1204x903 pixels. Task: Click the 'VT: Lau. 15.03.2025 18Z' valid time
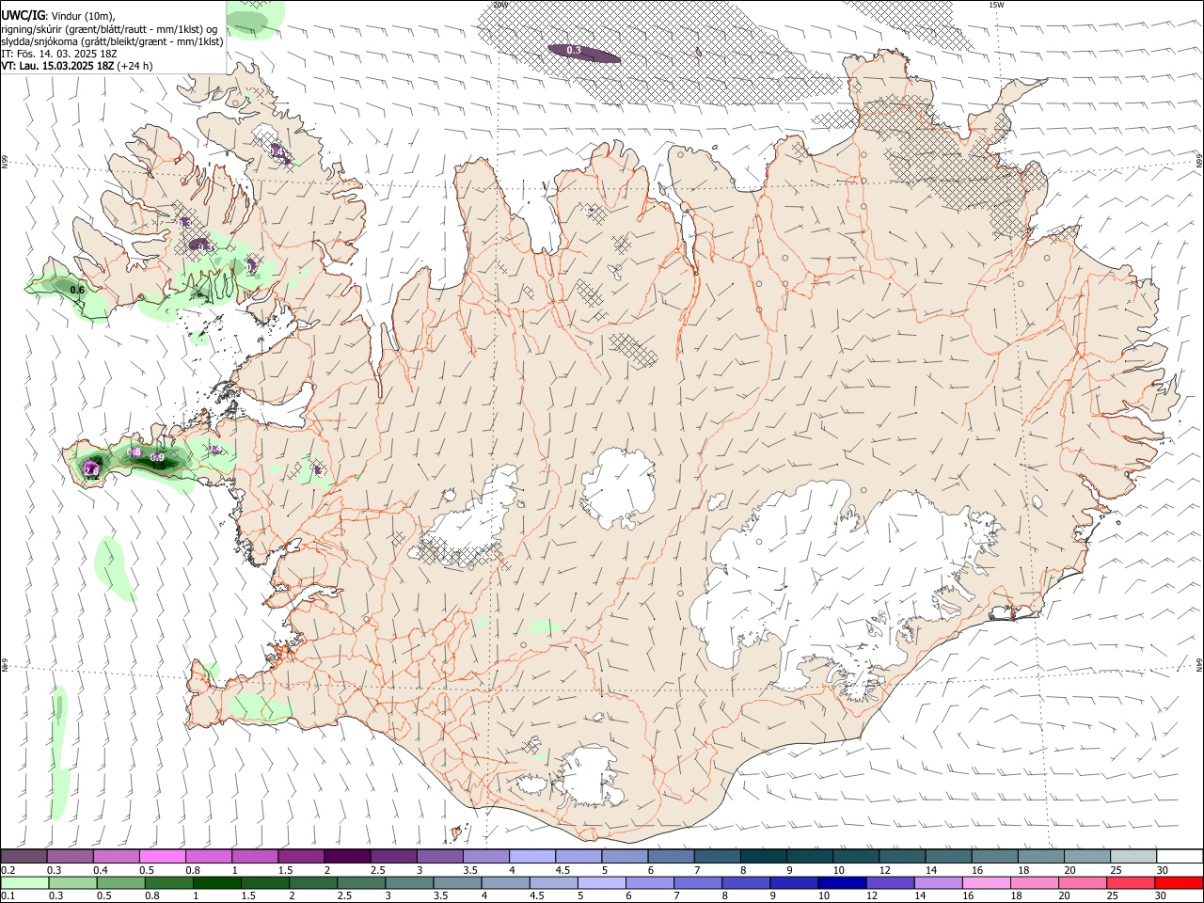click(x=57, y=66)
